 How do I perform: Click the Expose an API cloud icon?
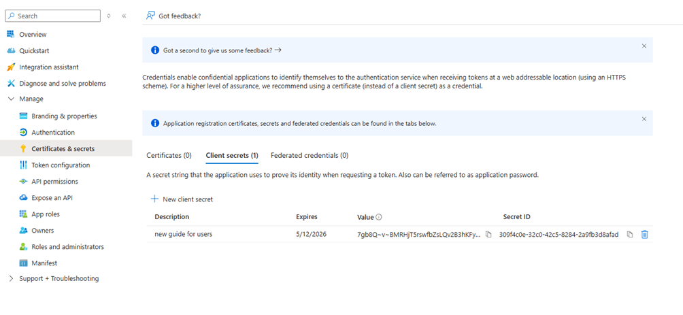pos(24,198)
